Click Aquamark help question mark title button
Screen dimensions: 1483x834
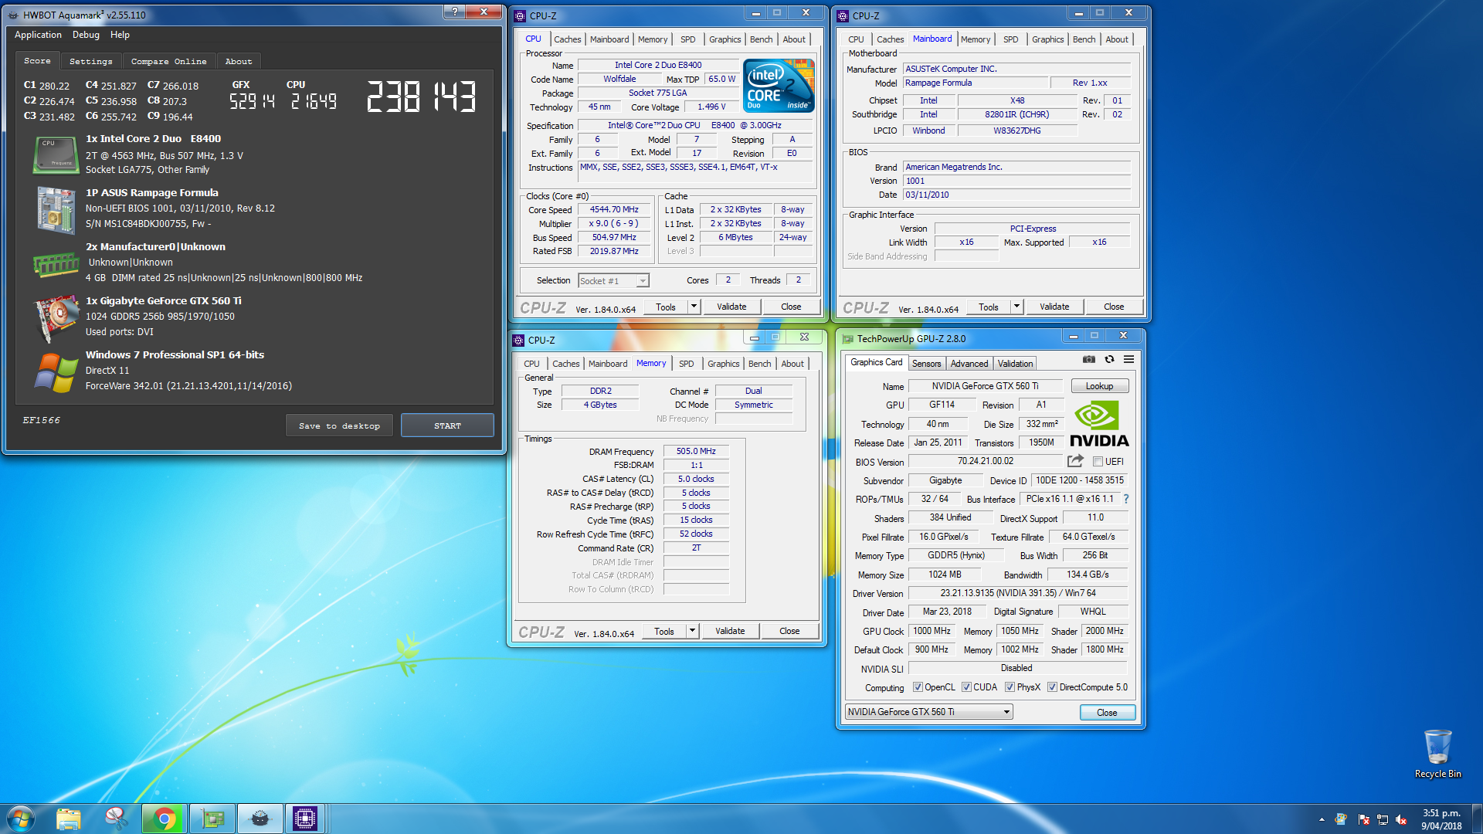(x=454, y=12)
